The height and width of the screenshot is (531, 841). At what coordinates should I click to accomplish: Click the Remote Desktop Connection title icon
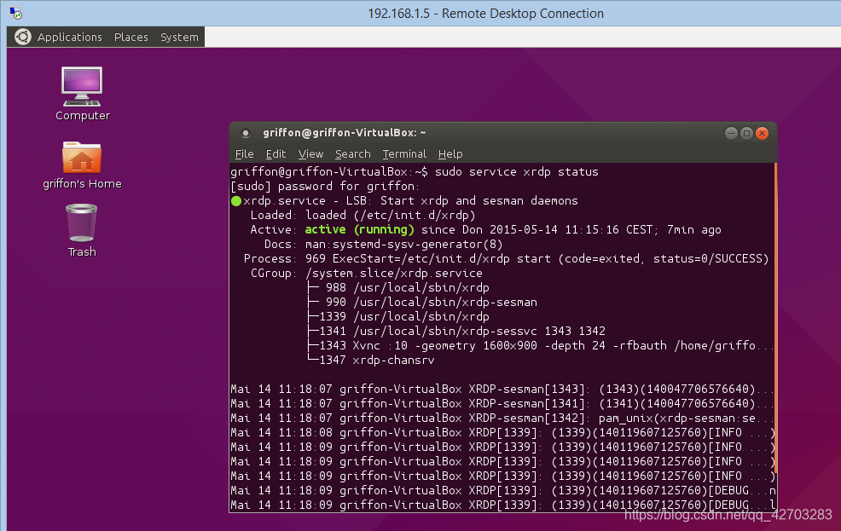click(15, 13)
